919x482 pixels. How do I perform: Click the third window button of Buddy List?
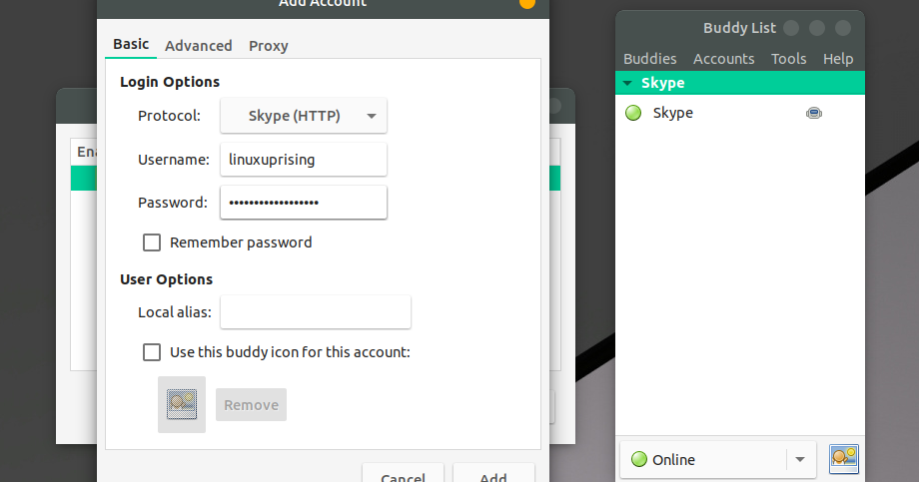[x=843, y=28]
